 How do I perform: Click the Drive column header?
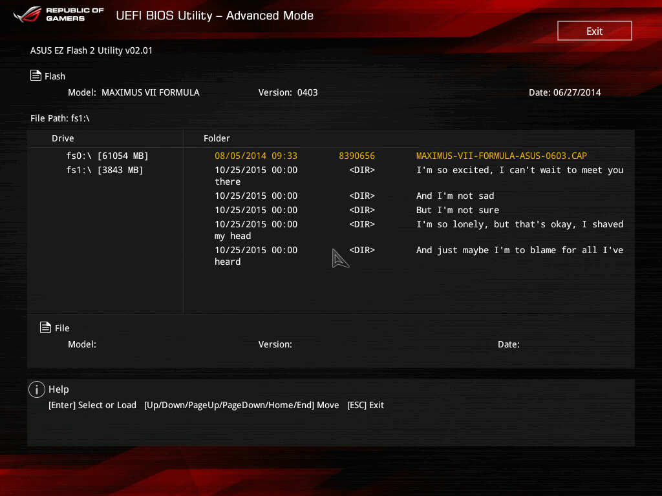pyautogui.click(x=63, y=138)
